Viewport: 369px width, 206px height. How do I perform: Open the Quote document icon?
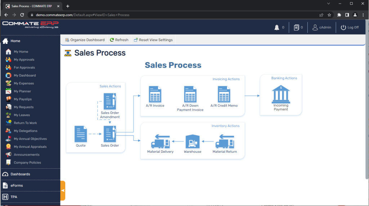[x=81, y=134]
